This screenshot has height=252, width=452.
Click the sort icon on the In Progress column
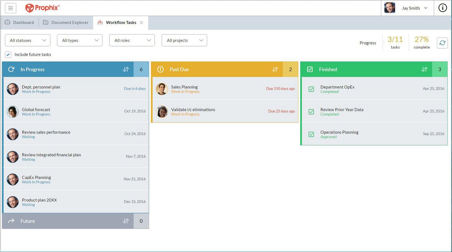126,69
